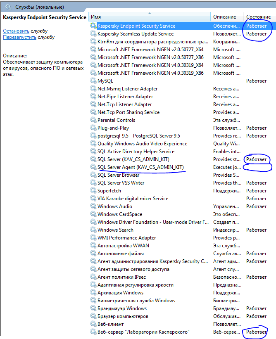Click description 'Индексир...' of Windows Search
The height and width of the screenshot is (339, 276).
coord(226,230)
